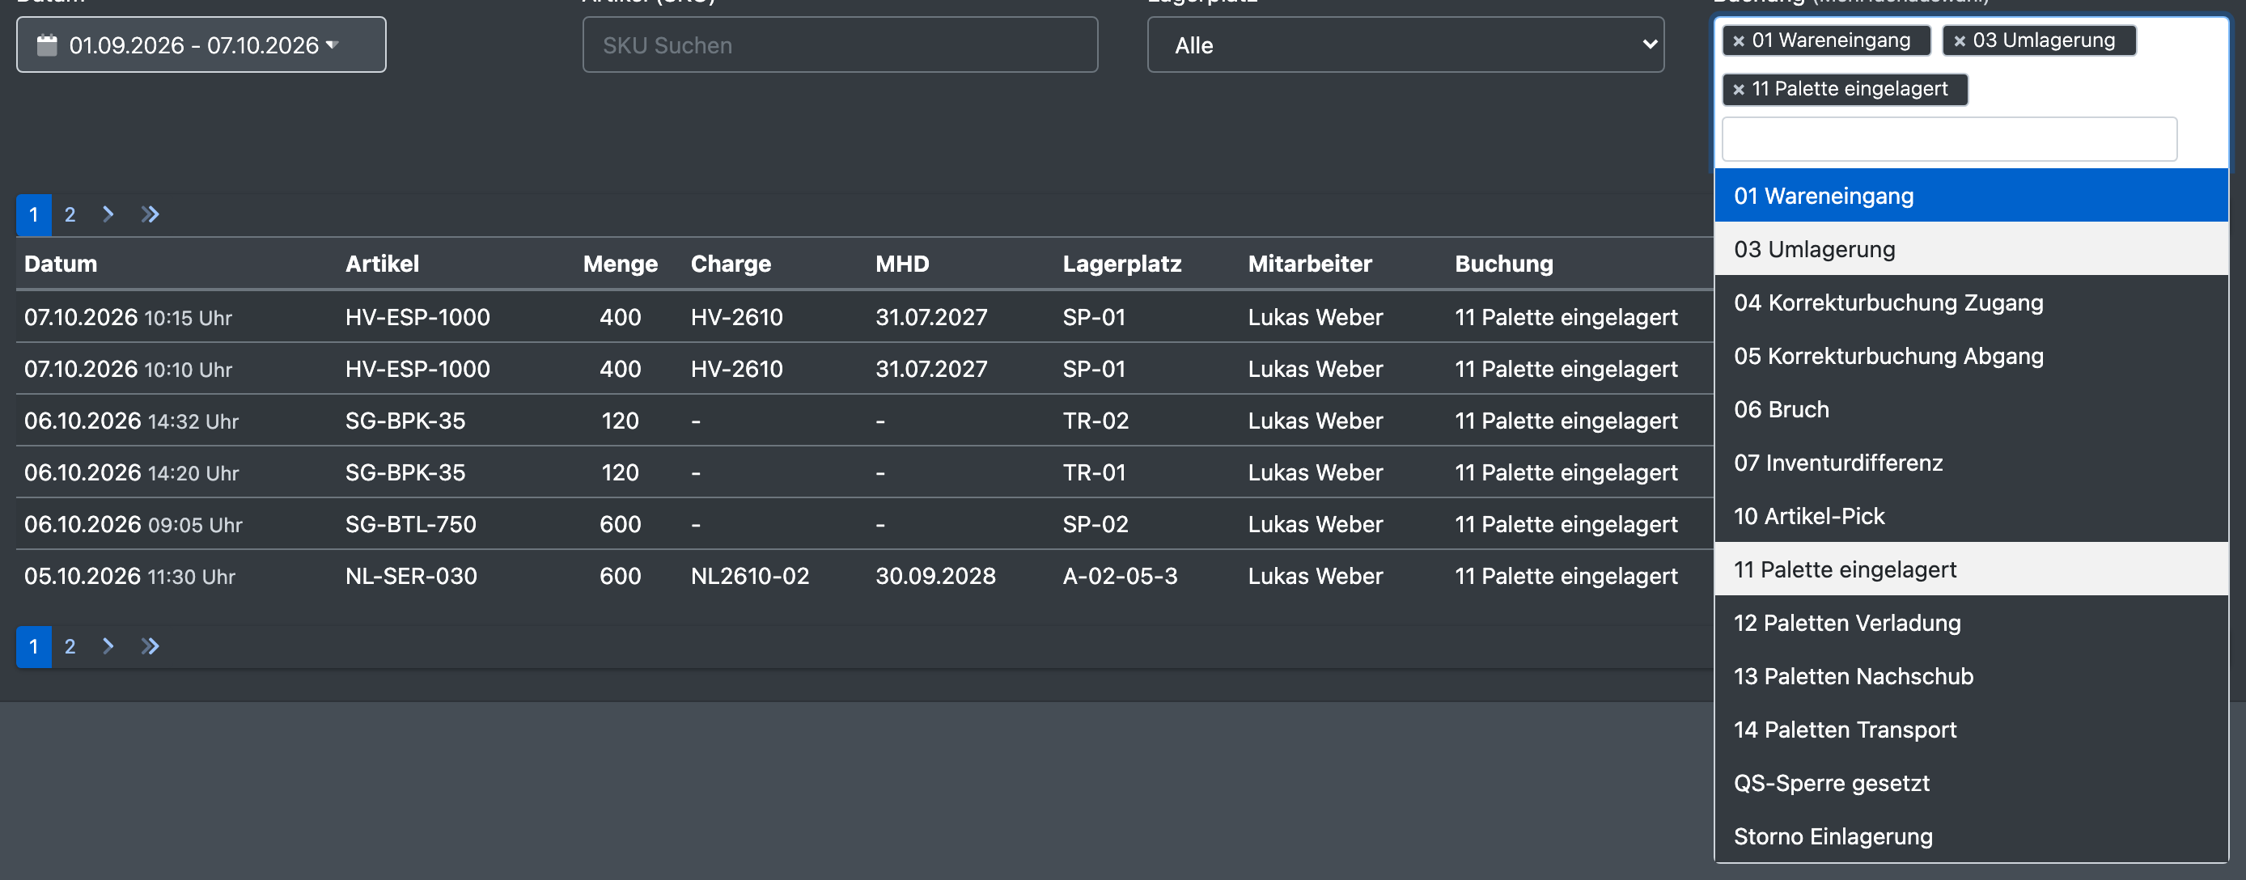Screen dimensions: 2246x880
Task: Pick the 06 Bruch option
Action: (x=1970, y=408)
